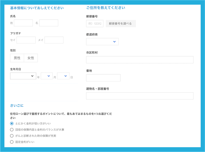Select 団信の保障内容と金利のバランスが大事 option
The height and width of the screenshot is (152, 205).
(12, 130)
